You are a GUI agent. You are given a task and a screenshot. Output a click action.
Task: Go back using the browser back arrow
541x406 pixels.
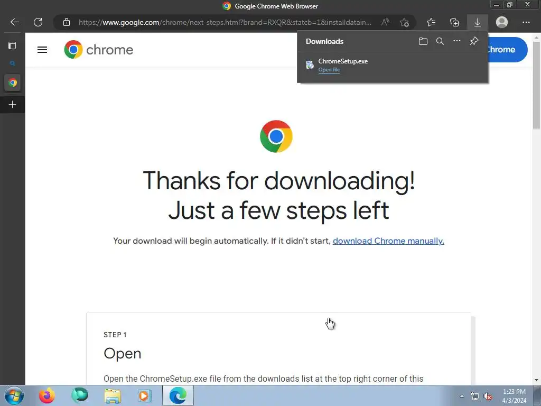tap(14, 22)
